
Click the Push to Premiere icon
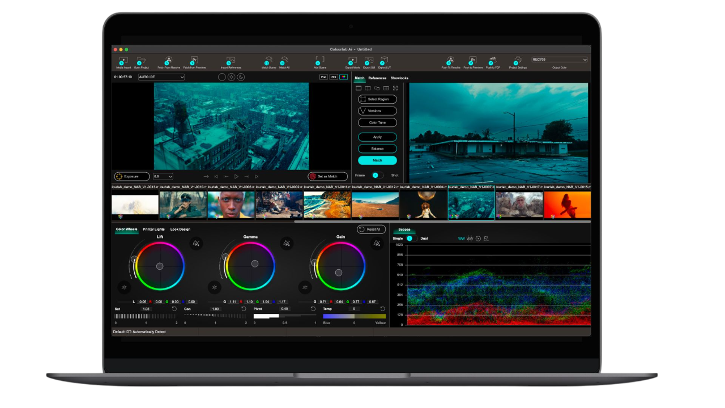(472, 61)
